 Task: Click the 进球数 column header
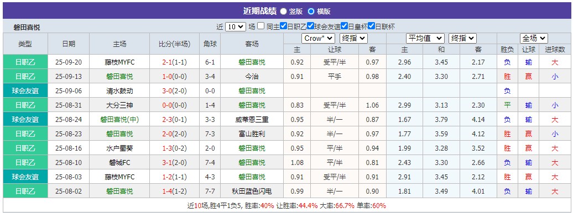coord(555,50)
